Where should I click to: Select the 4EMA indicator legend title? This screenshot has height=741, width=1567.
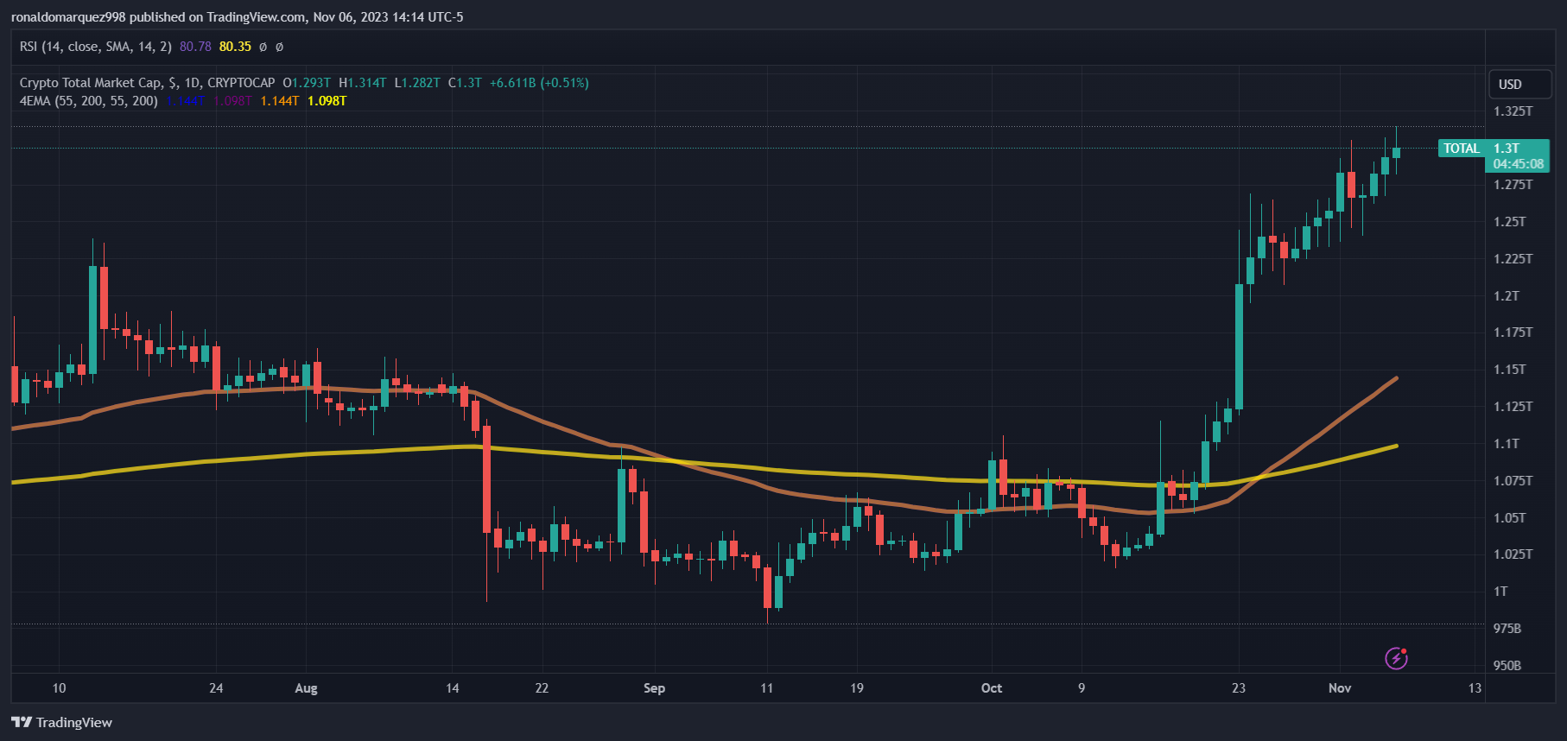(x=88, y=101)
